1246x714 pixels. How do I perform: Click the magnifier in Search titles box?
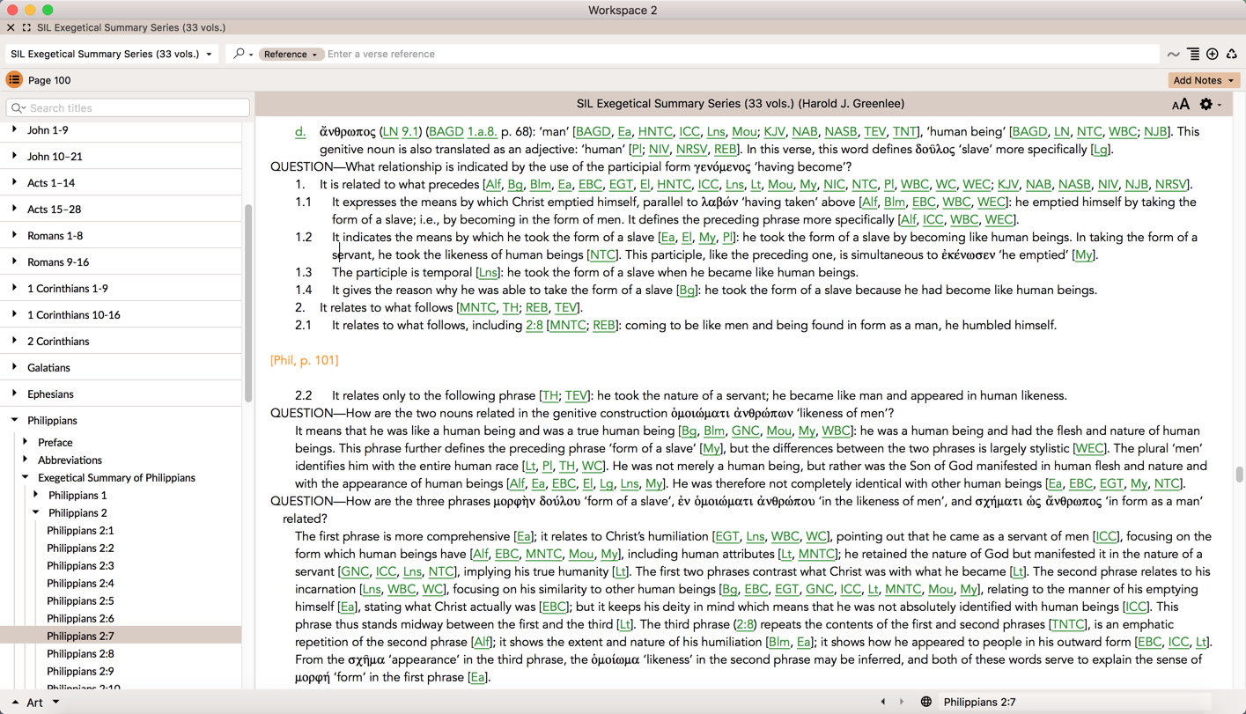18,108
